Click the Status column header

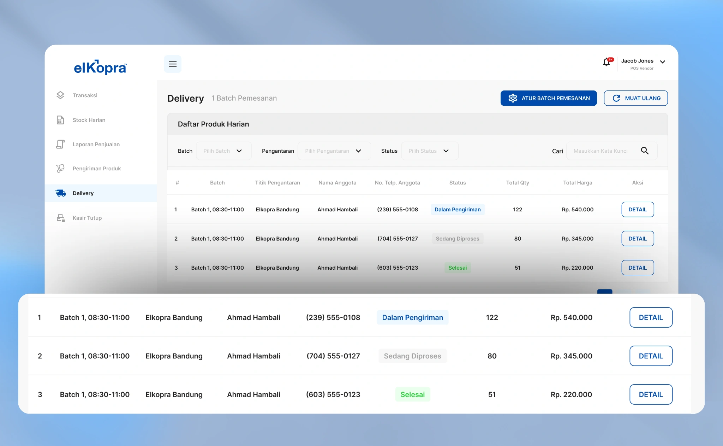pos(458,183)
